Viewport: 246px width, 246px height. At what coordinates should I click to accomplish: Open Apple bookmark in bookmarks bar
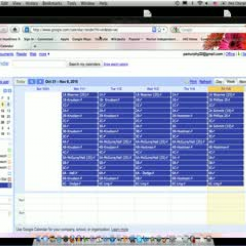(64, 39)
